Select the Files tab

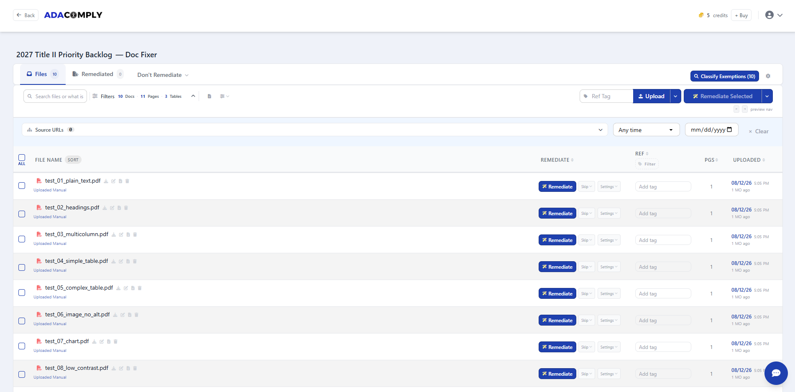[x=42, y=74]
